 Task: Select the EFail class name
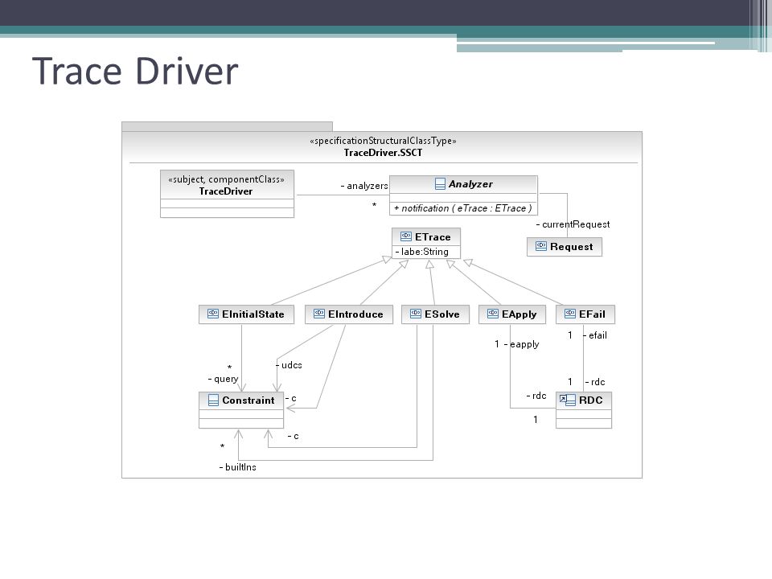pos(592,314)
